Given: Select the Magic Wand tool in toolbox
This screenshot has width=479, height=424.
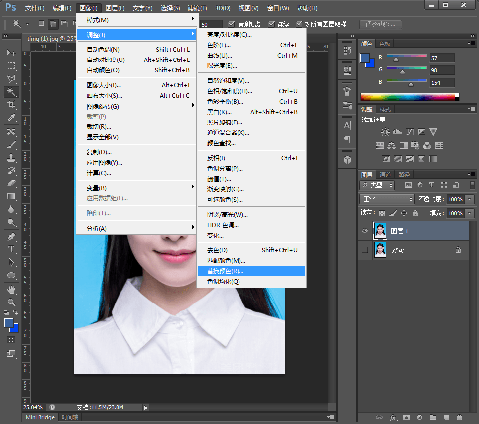Looking at the screenshot, I should 11,91.
